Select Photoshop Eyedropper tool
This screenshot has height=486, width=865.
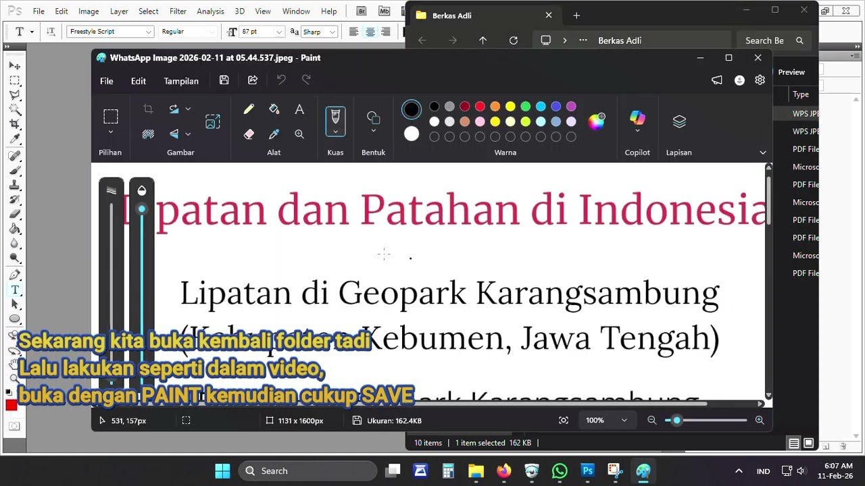pyautogui.click(x=14, y=139)
